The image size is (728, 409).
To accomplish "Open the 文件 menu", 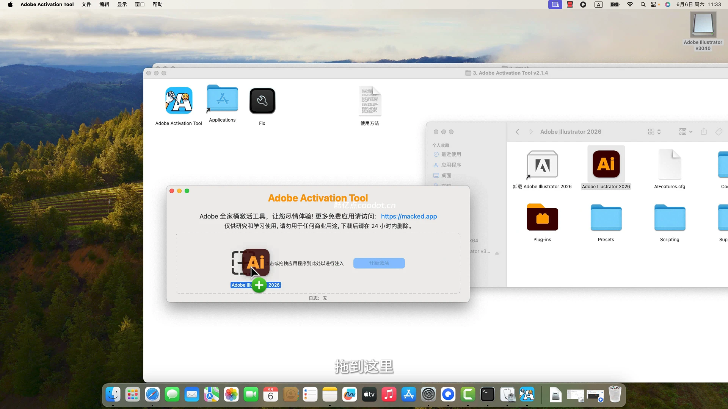I will 86,4.
